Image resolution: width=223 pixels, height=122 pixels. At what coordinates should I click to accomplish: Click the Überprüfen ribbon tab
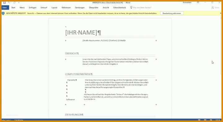point(94,7)
